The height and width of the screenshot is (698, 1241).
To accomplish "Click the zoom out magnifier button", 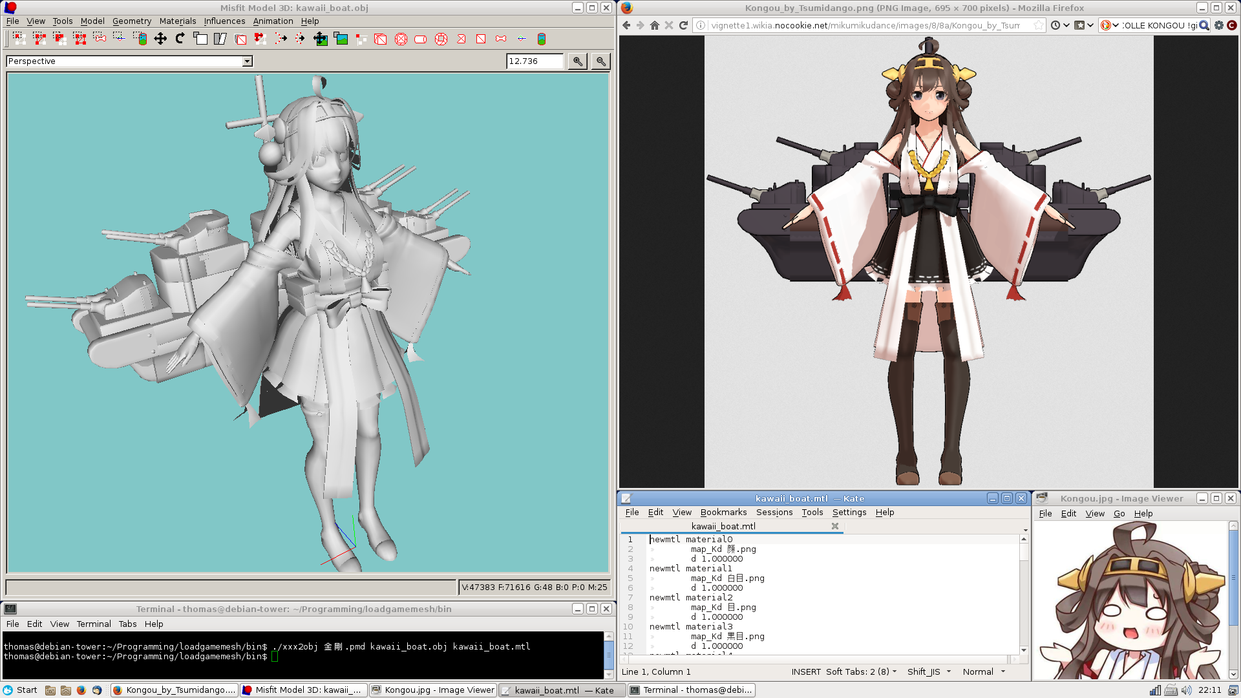I will coord(600,61).
